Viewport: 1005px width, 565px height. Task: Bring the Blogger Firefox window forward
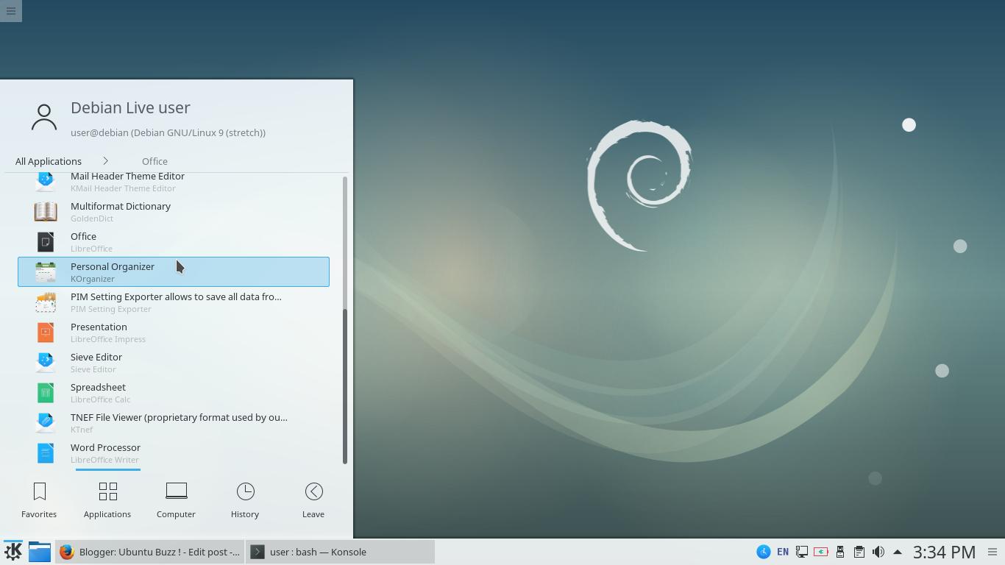click(x=151, y=552)
